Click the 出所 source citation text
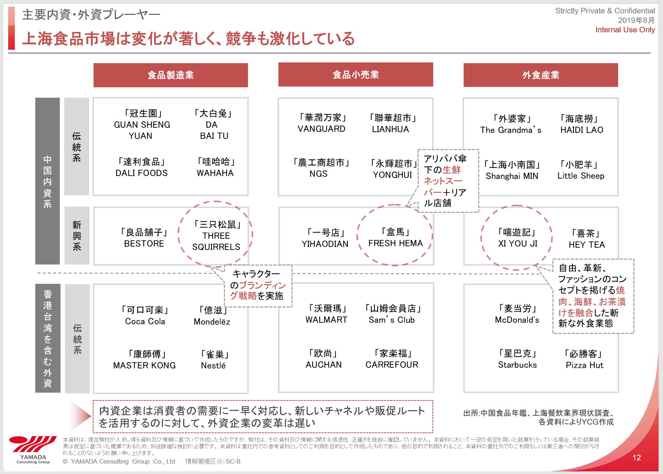Viewport: 663px width, 474px height. pos(539,418)
